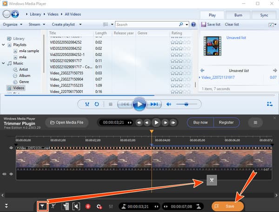Click the Open Media File button
This screenshot has height=212, width=279.
click(x=66, y=122)
